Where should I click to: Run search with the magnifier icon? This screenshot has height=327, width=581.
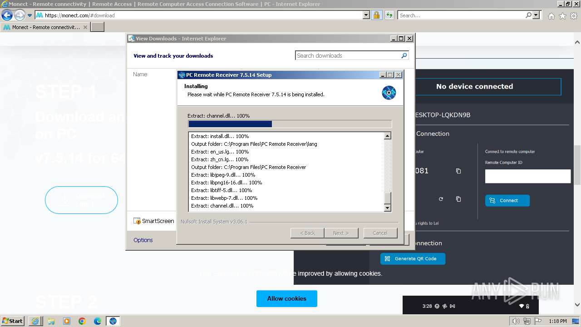pos(528,15)
